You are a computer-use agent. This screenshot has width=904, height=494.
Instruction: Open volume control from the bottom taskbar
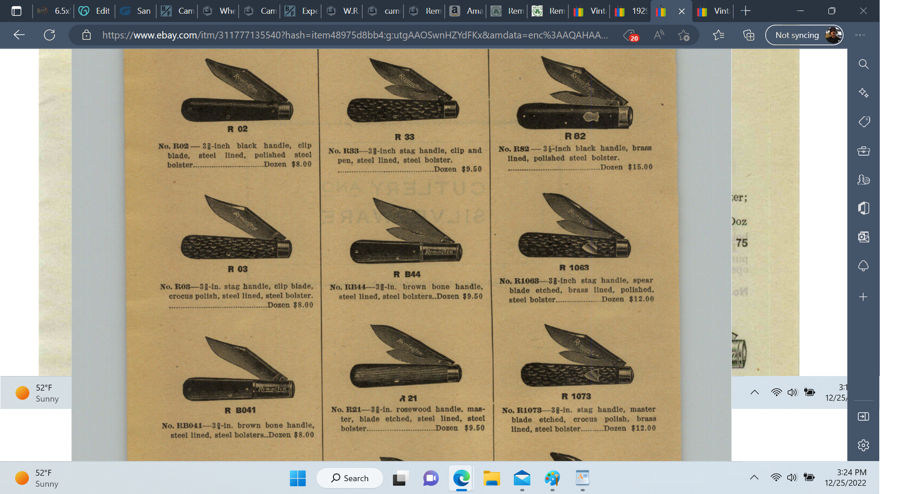(x=792, y=478)
